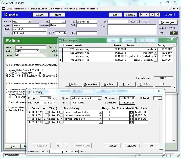181x158 pixels.
Task: Open the Art/Kat. Katze dropdown
Action: [x=37, y=51]
